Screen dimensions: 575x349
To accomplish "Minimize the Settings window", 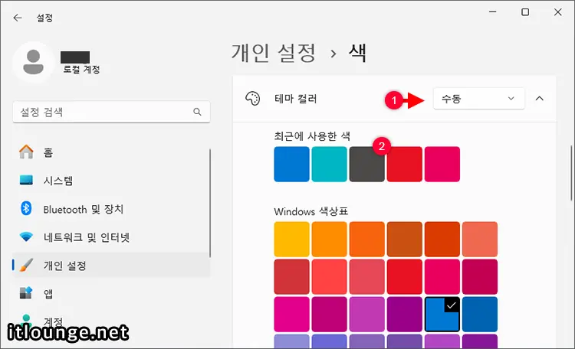I will pyautogui.click(x=492, y=11).
